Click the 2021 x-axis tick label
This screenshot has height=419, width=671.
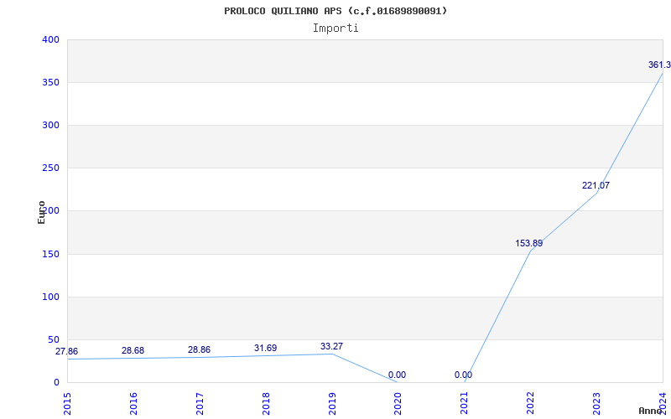[465, 404]
